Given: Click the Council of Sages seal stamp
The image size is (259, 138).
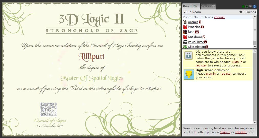Looking at the screenshot, I should (49, 110).
